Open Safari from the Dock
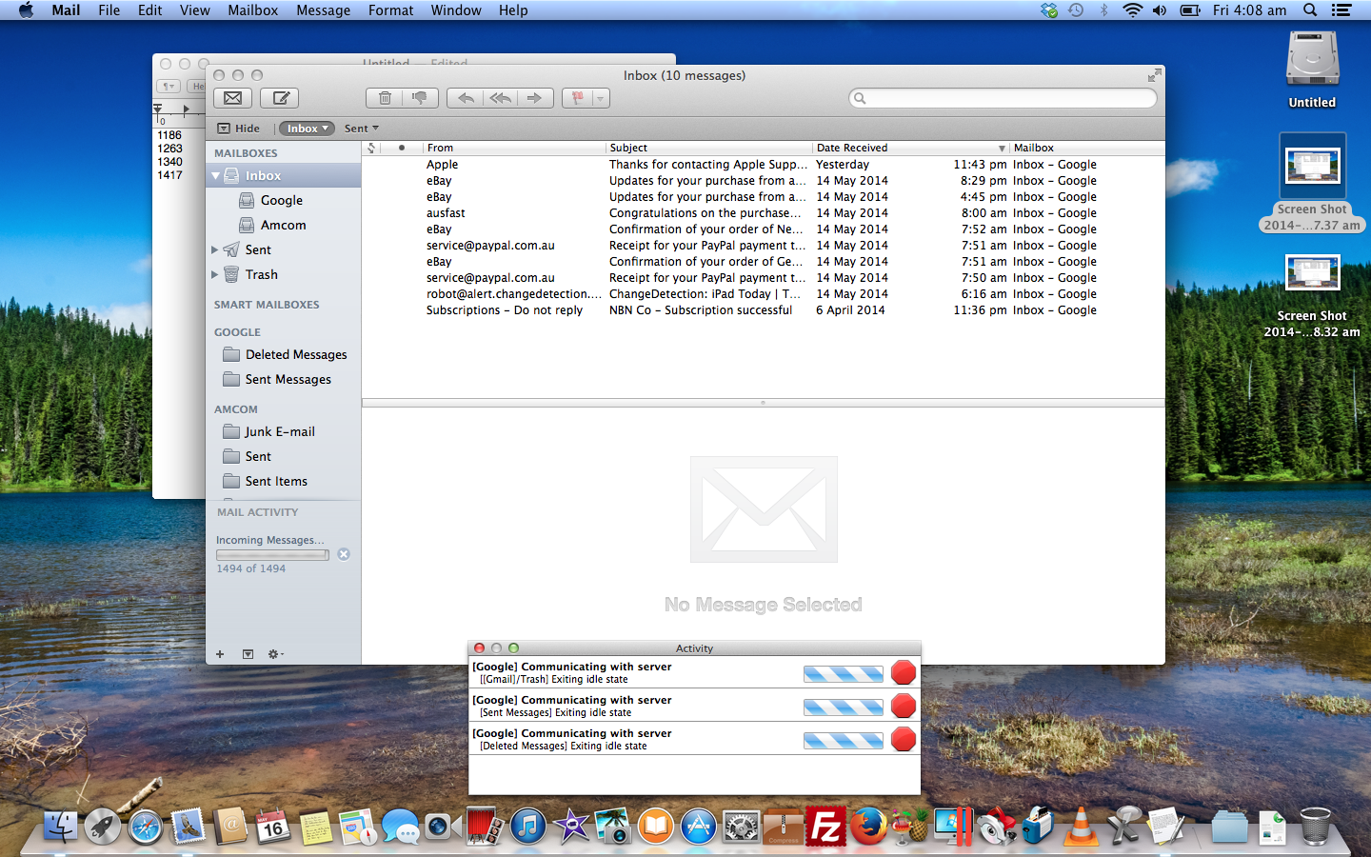Screen dimensions: 1371x857 [146, 826]
